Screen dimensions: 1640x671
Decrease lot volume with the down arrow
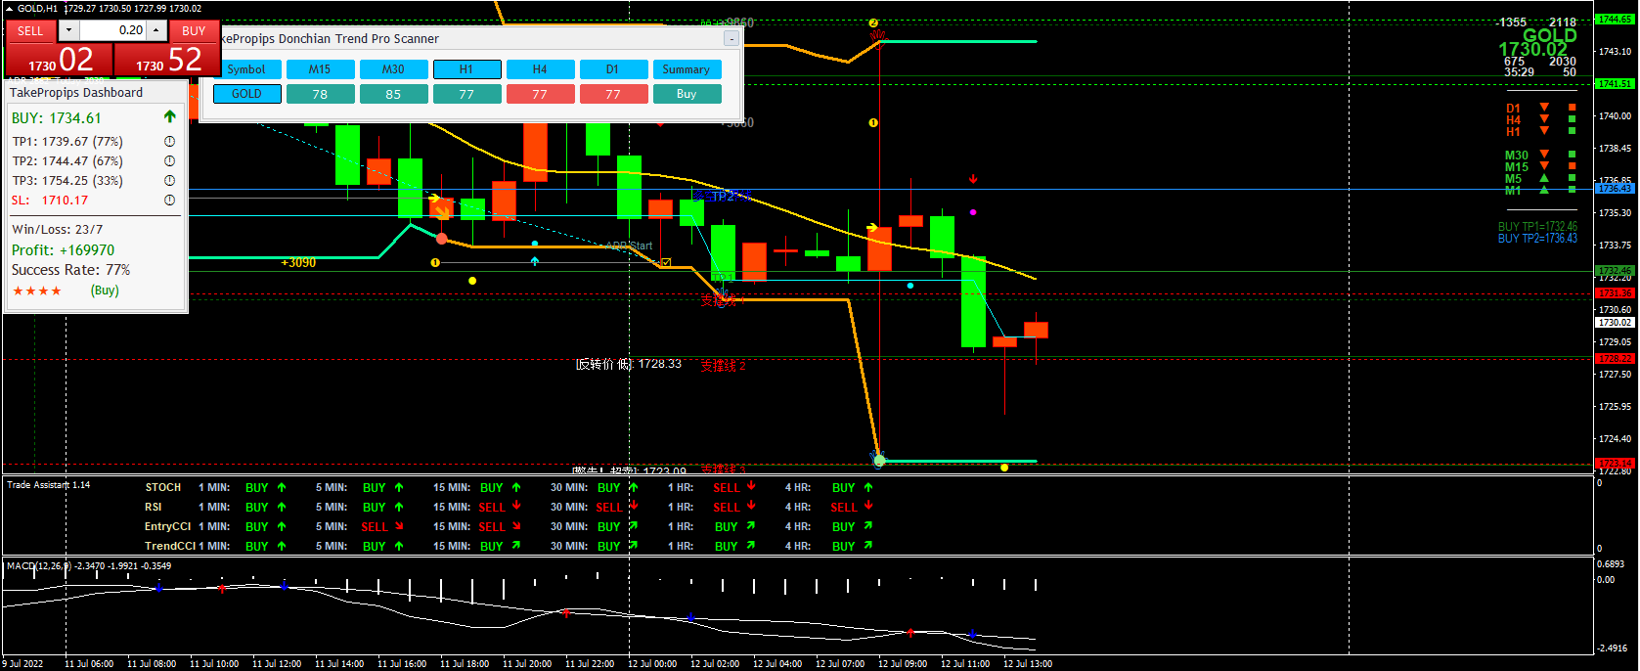68,30
